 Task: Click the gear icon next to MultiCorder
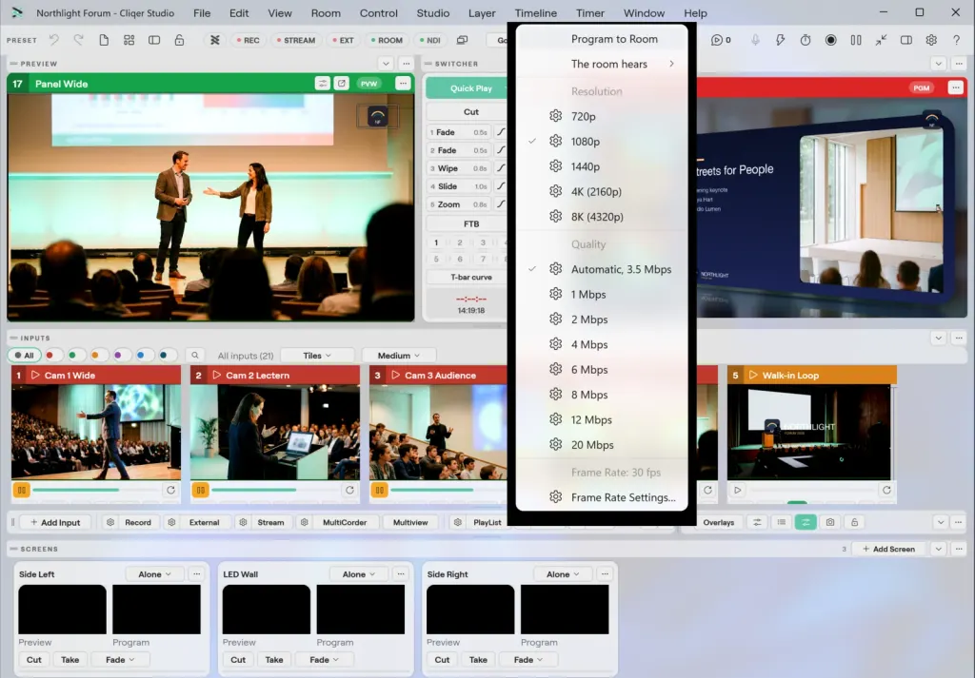[304, 522]
